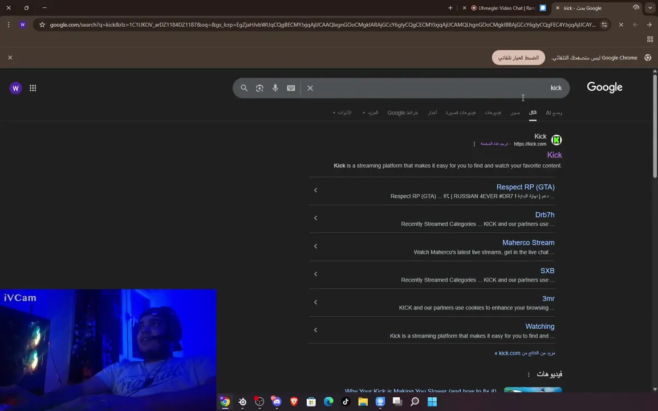Open Discord from the taskbar
This screenshot has width=658, height=411.
click(x=276, y=402)
